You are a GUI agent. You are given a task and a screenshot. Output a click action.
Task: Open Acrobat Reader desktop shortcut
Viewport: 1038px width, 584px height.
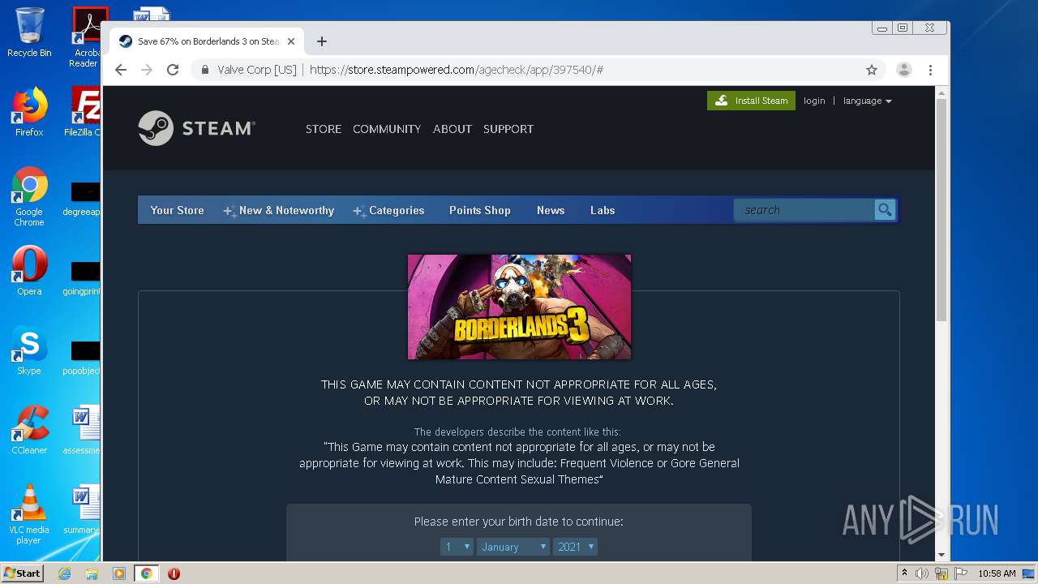click(86, 37)
